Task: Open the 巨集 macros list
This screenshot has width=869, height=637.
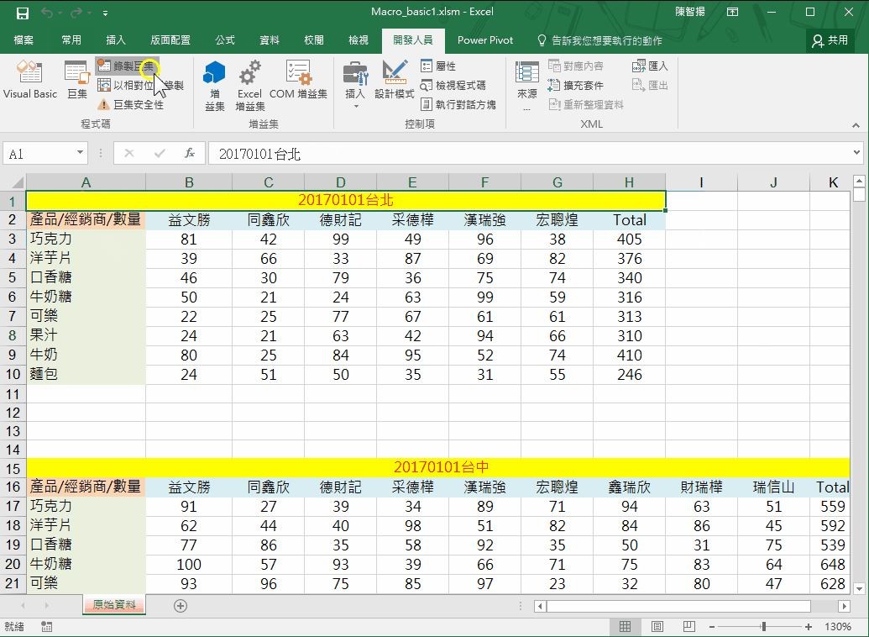Action: (76, 80)
